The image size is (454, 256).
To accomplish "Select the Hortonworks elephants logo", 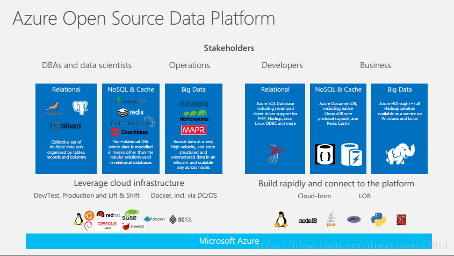I will coord(194,116).
